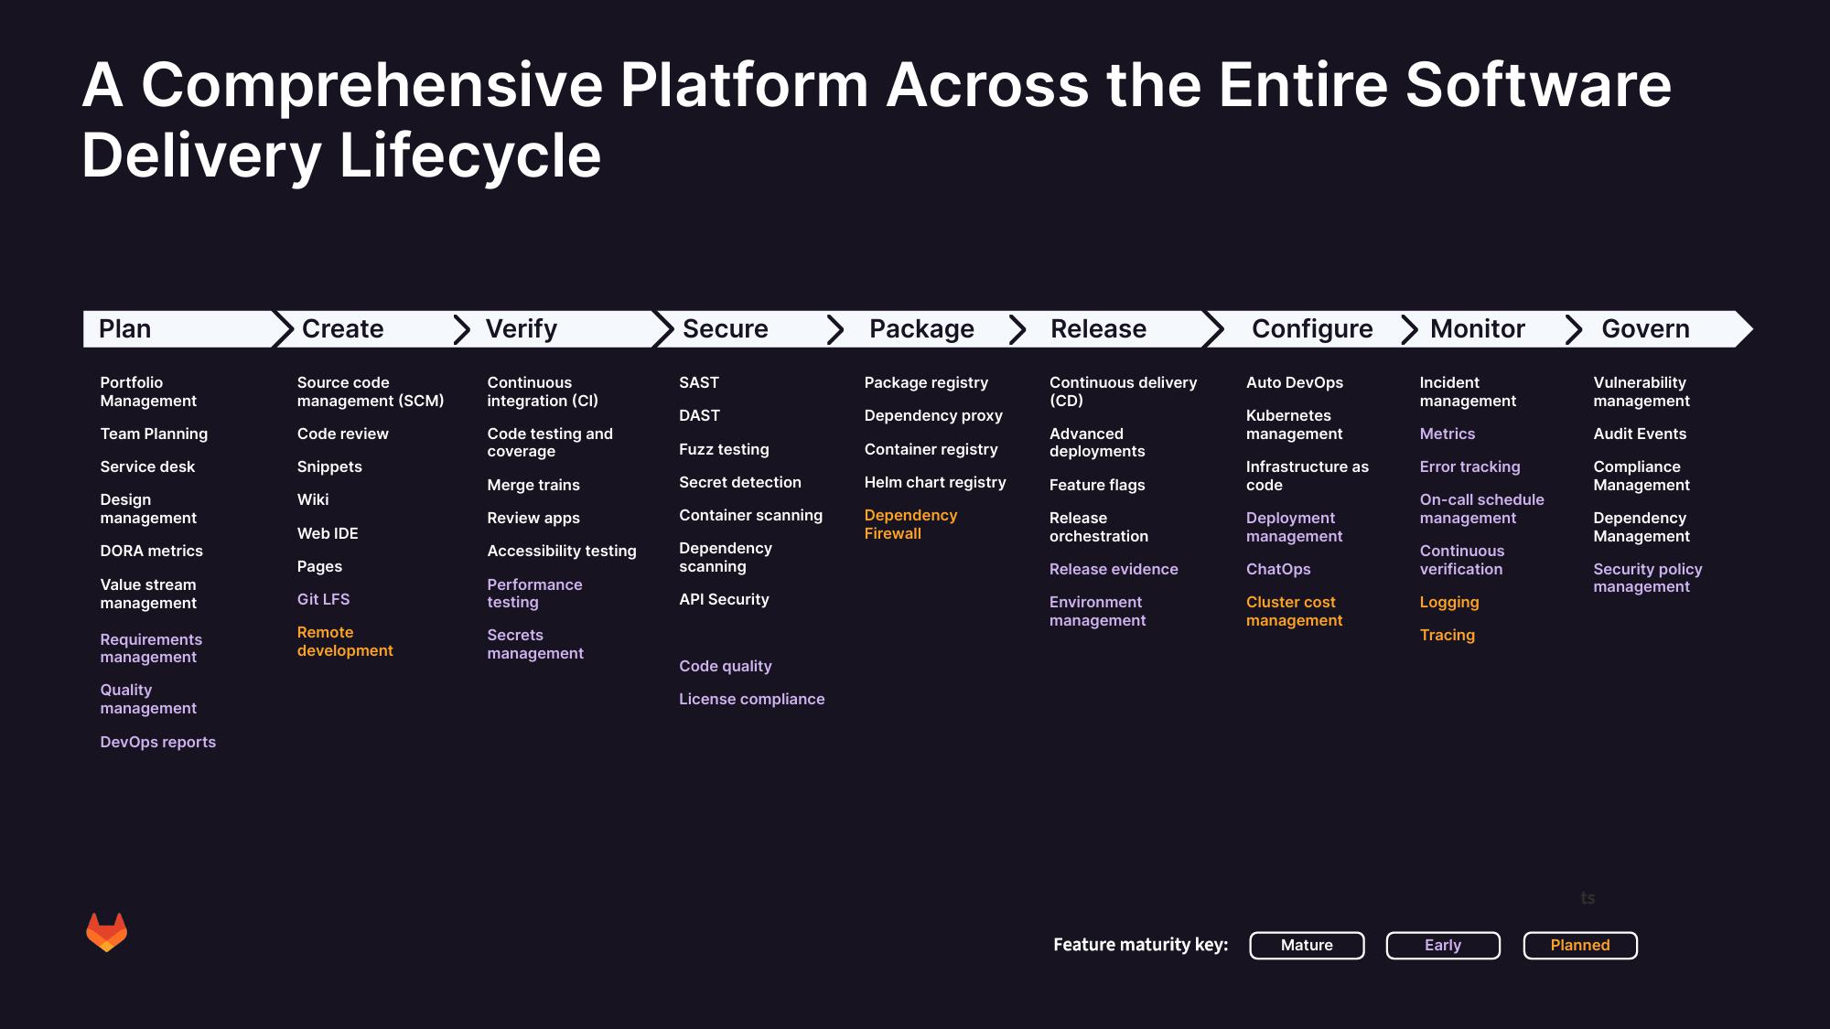Click the Mature feature maturity button
The image size is (1830, 1029).
[1308, 945]
